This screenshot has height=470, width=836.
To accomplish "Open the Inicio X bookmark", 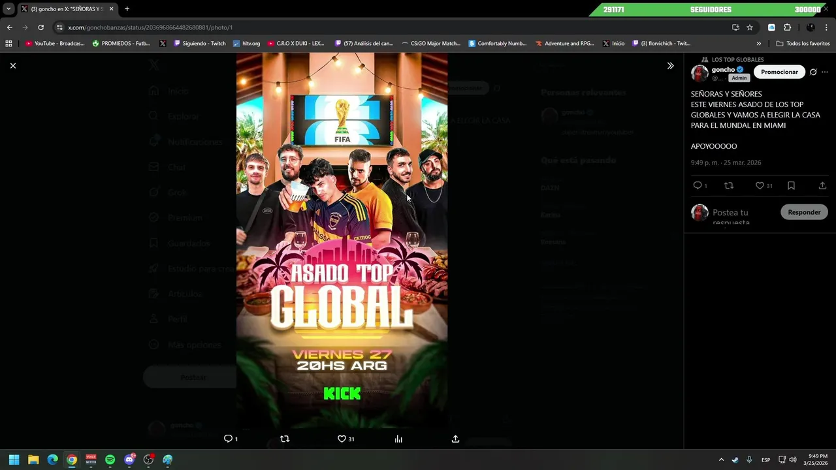I will click(613, 44).
